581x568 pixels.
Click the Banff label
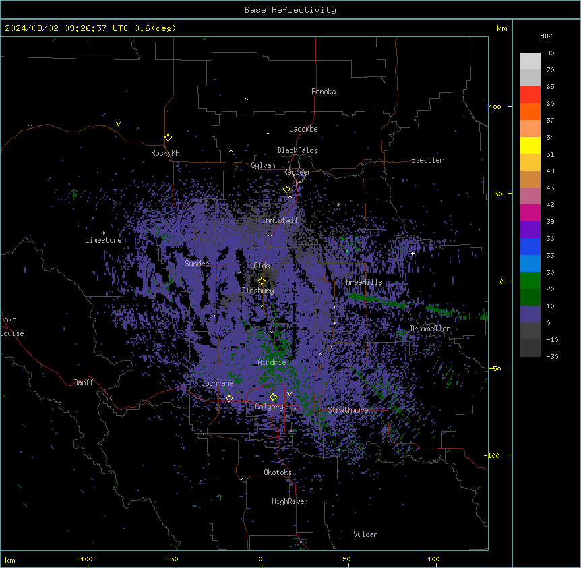[x=84, y=382]
